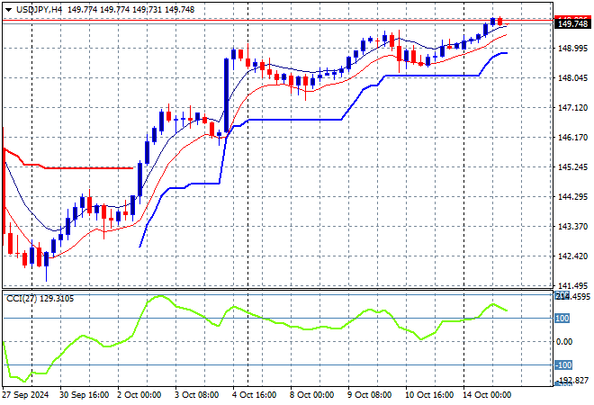This screenshot has width=594, height=405.
Task: Click the -192.827 CCI scale label
Action: (572, 380)
